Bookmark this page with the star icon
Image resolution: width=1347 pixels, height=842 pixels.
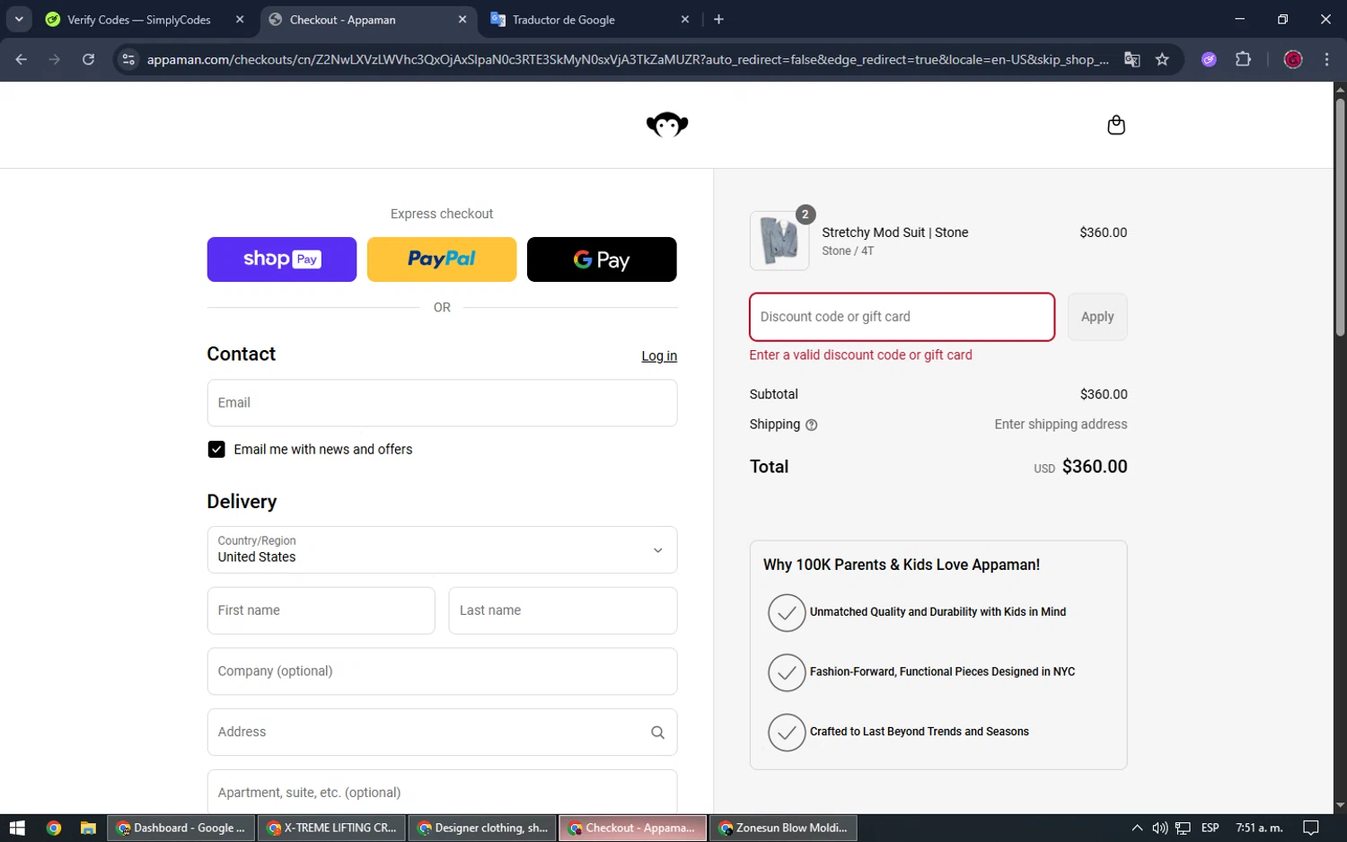pos(1162,59)
